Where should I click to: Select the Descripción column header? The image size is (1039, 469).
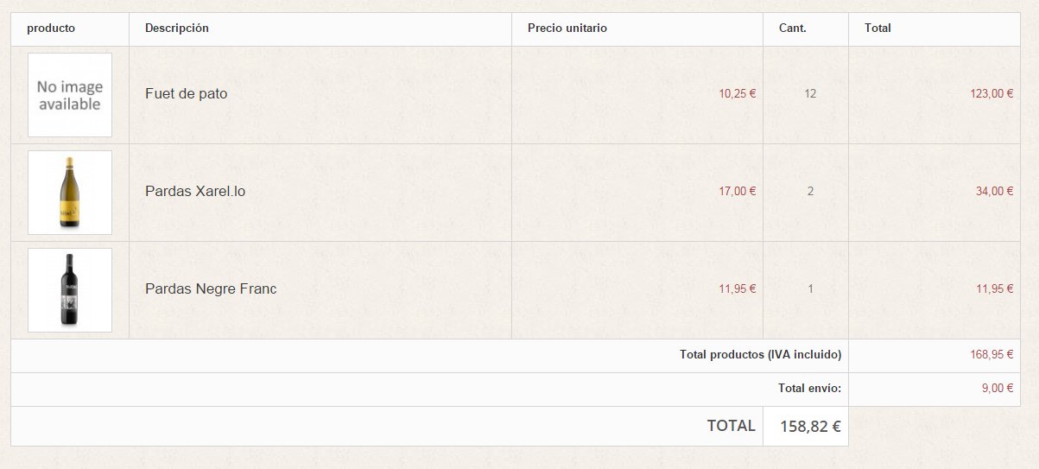point(177,29)
